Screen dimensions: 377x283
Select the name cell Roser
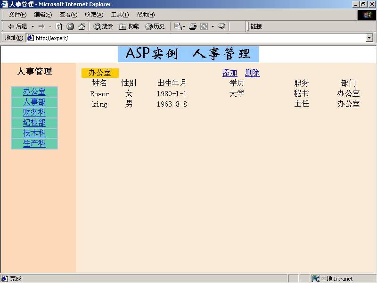[99, 93]
